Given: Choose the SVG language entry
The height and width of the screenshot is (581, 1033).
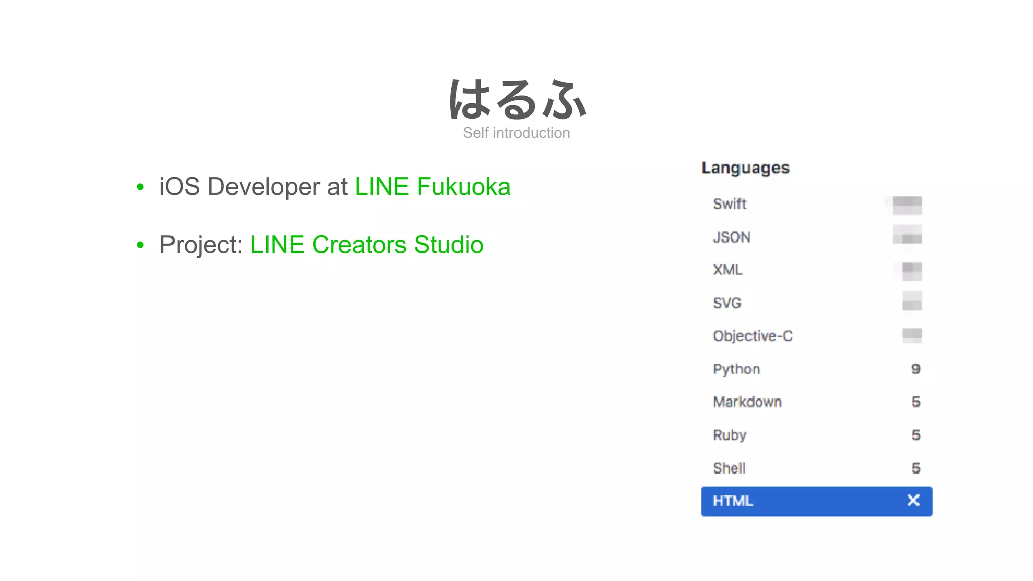Looking at the screenshot, I should [816, 303].
